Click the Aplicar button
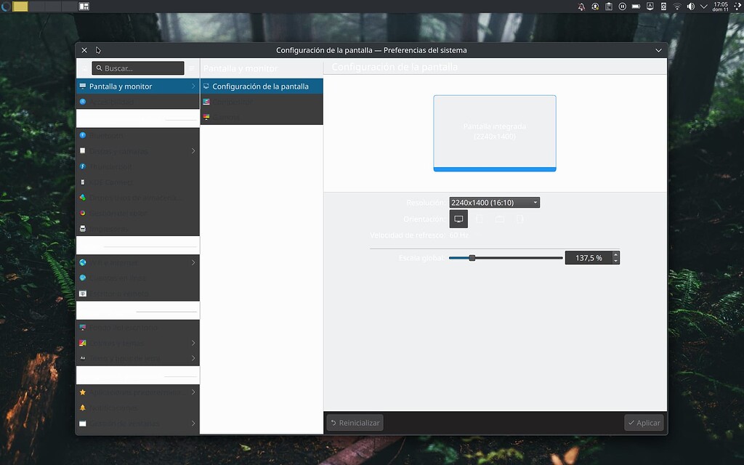Image resolution: width=744 pixels, height=465 pixels. (643, 422)
